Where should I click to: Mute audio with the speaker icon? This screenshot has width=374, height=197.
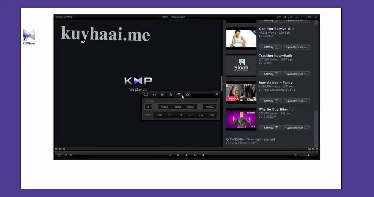(295, 155)
